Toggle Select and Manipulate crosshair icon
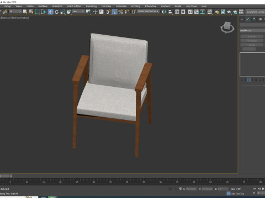Screen dimensions: 265x198 coord(95,12)
